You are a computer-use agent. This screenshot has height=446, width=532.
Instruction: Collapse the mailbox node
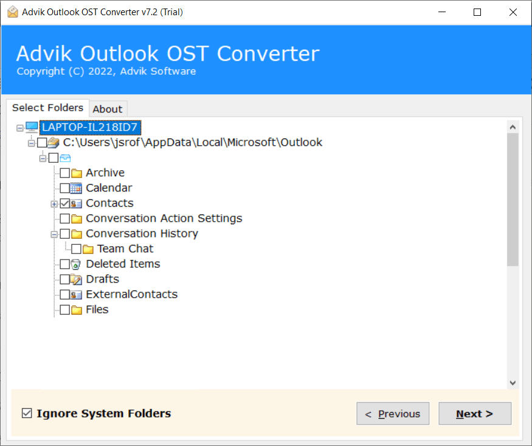[43, 159]
